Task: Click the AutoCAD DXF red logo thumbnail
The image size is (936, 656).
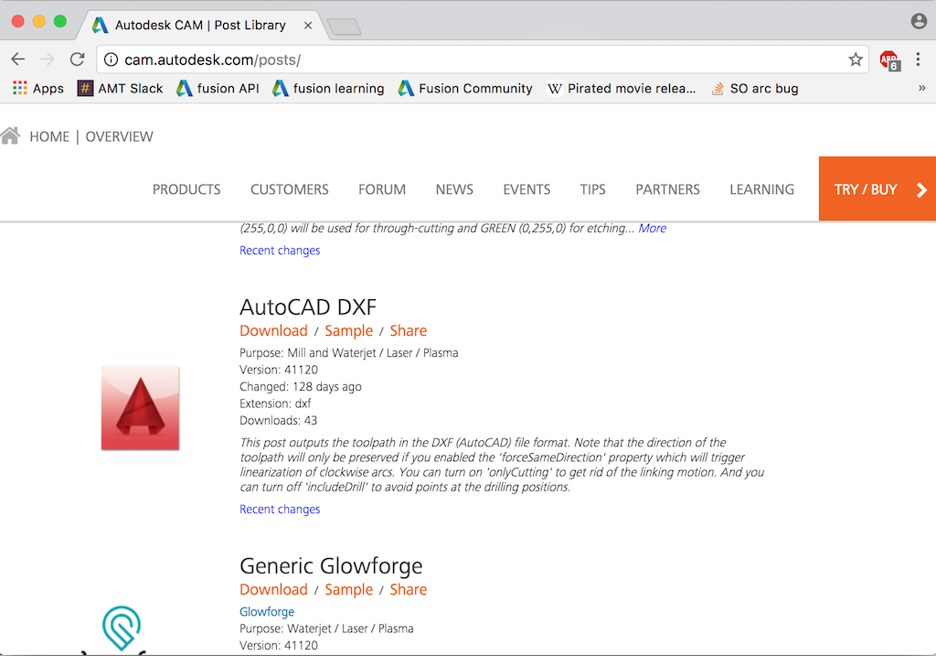Action: pyautogui.click(x=140, y=408)
